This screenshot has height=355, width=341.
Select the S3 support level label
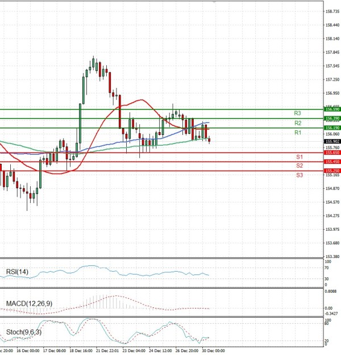pos(299,175)
